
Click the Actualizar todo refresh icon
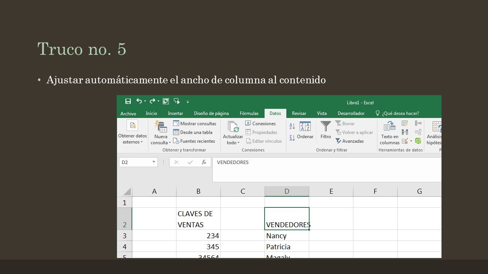point(233,127)
